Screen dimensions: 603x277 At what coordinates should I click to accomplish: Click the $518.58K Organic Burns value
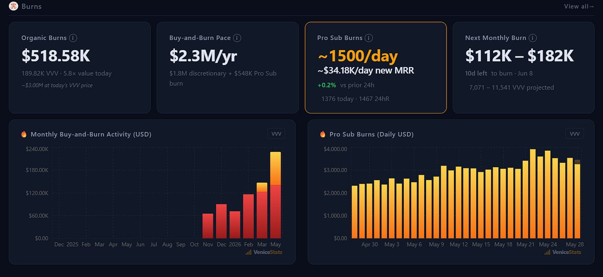coord(55,56)
